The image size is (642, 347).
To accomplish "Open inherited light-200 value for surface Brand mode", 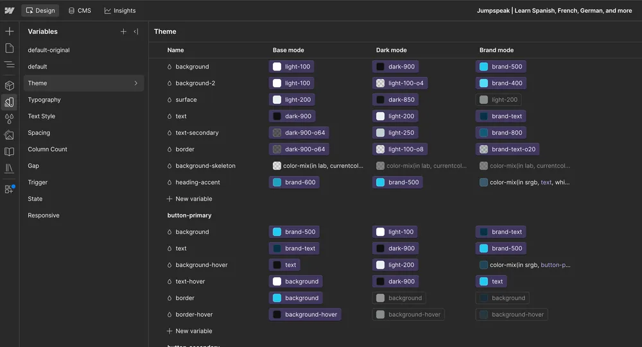I will tap(498, 100).
